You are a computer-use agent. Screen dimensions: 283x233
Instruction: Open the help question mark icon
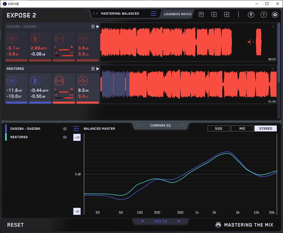[264, 15]
